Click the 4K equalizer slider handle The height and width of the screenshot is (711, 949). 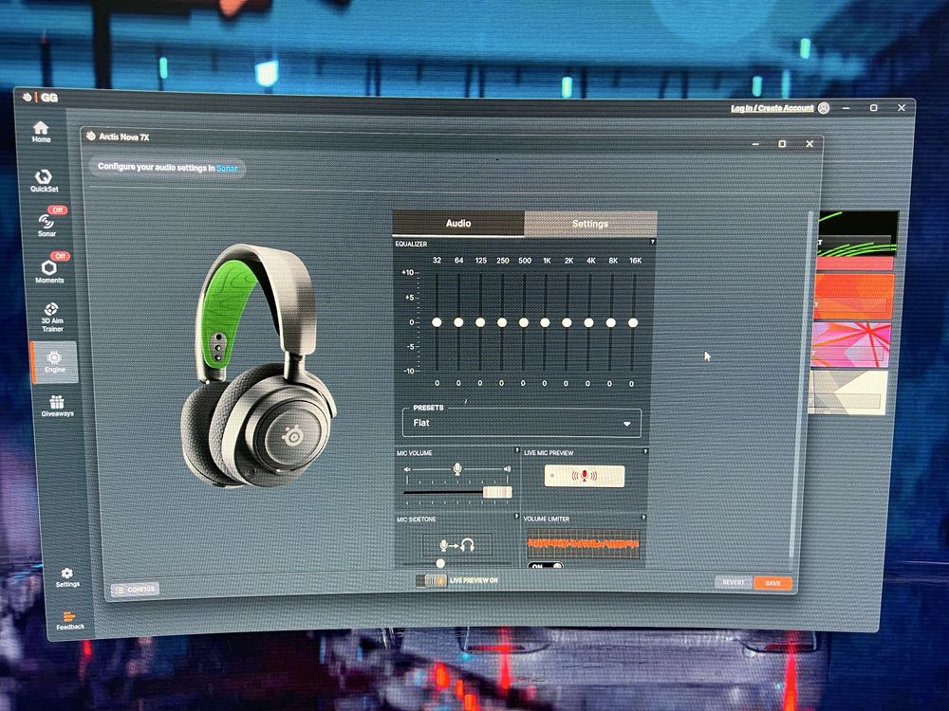(x=588, y=323)
